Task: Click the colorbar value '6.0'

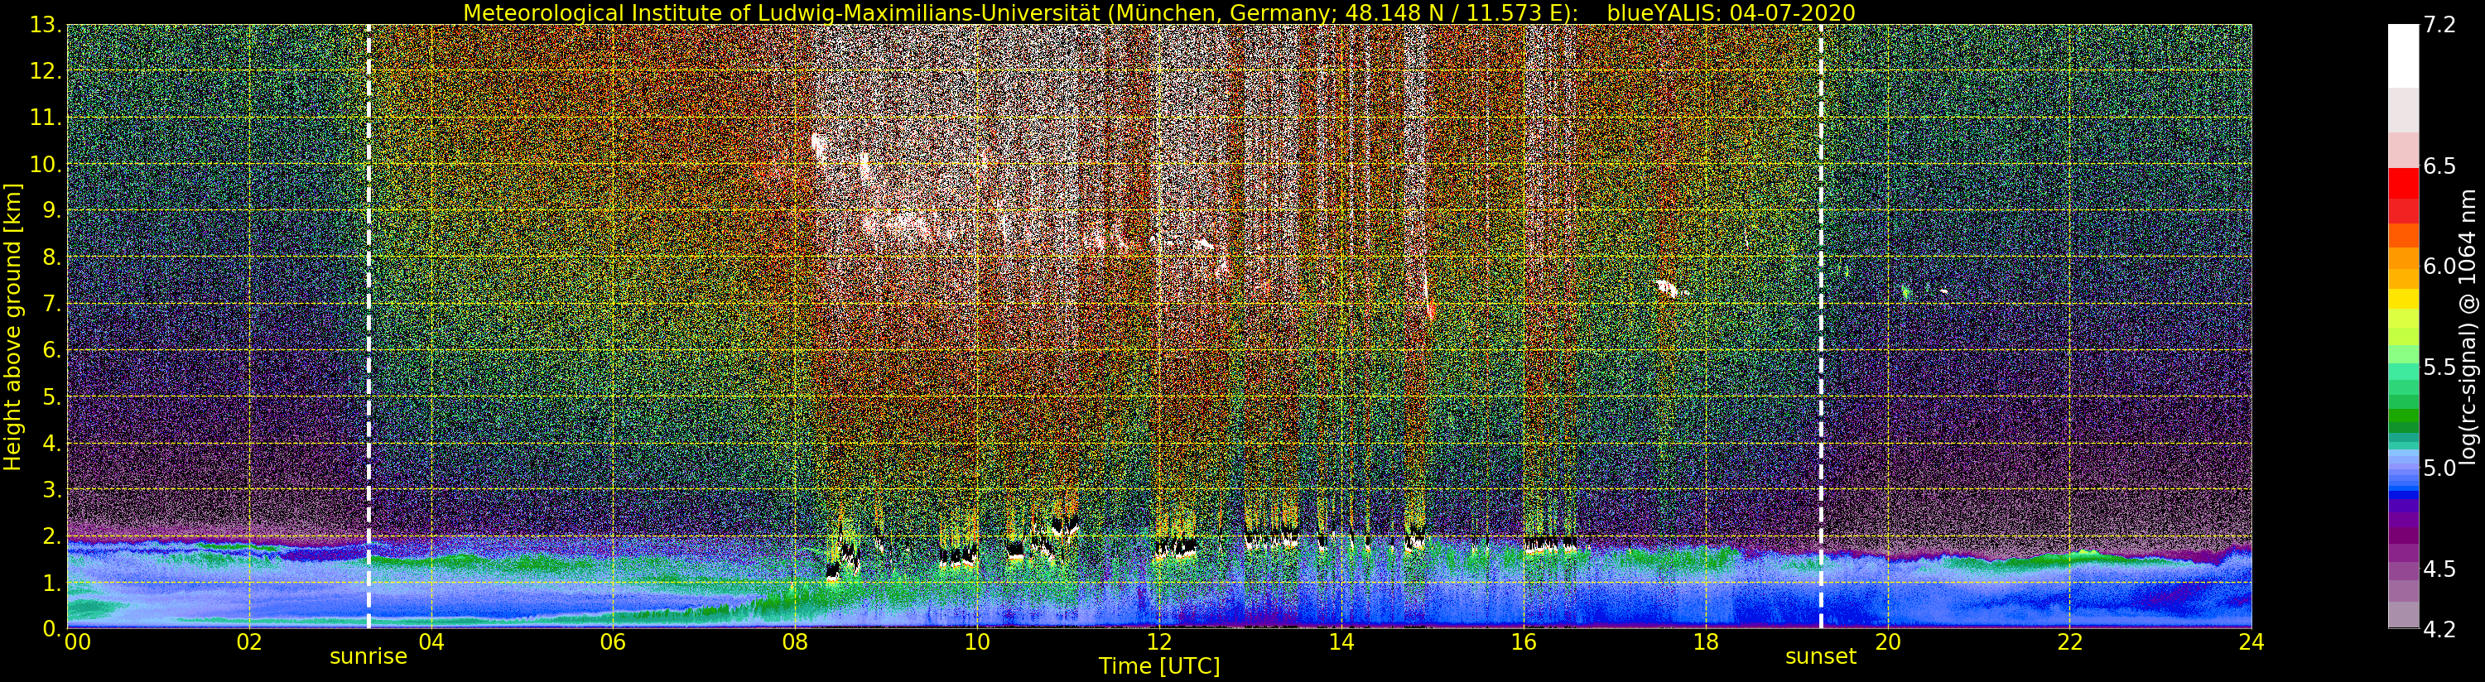Action: [x=2439, y=267]
